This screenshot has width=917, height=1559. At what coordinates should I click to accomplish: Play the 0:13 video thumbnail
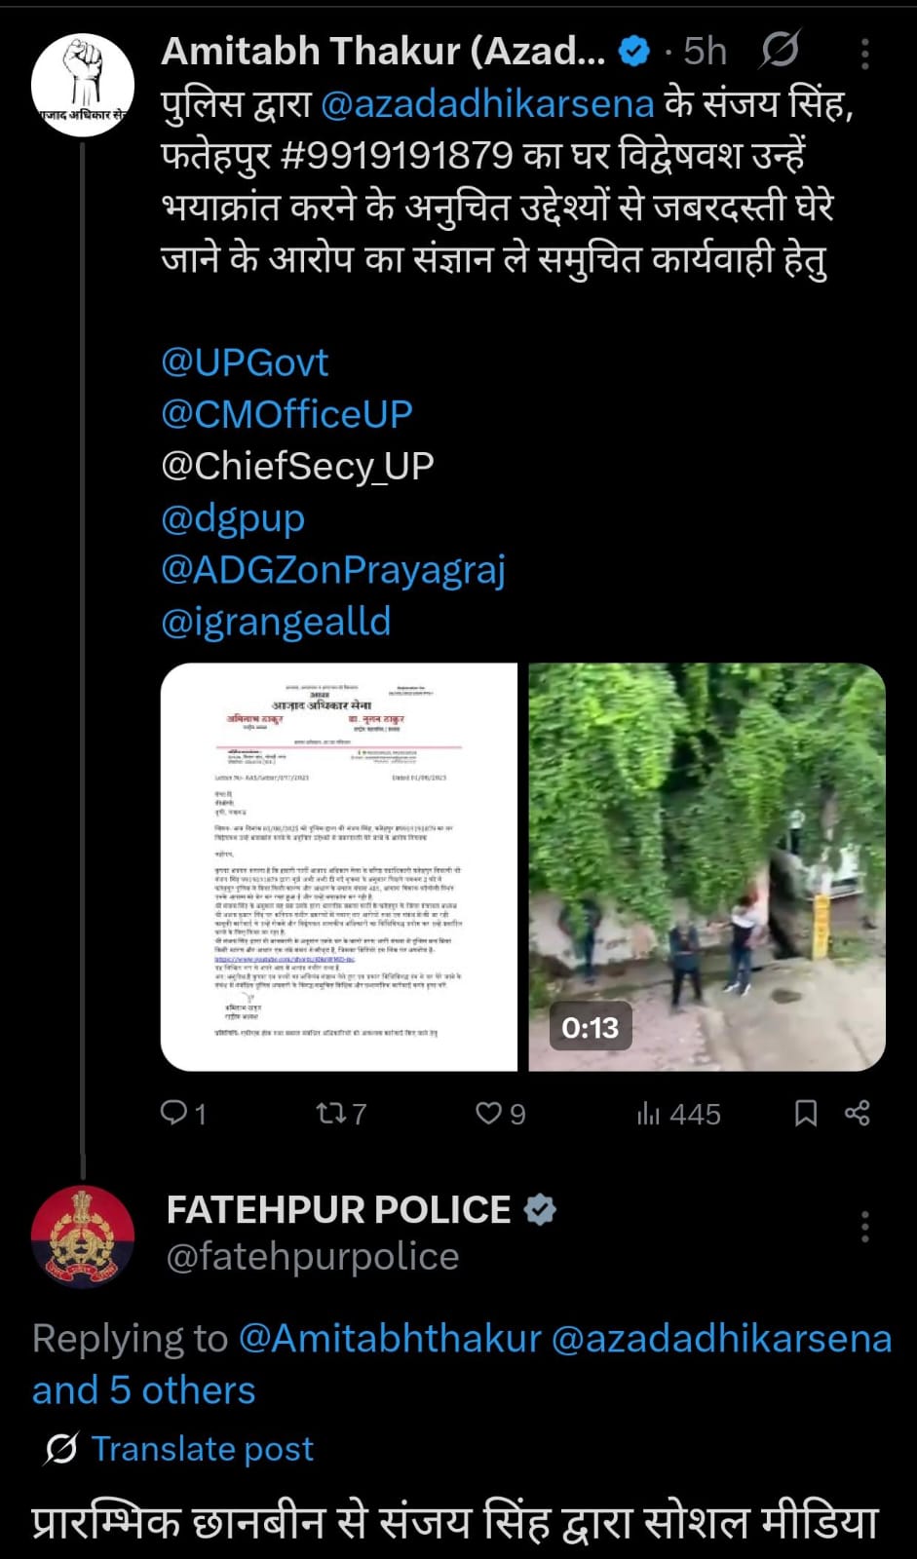pos(707,866)
